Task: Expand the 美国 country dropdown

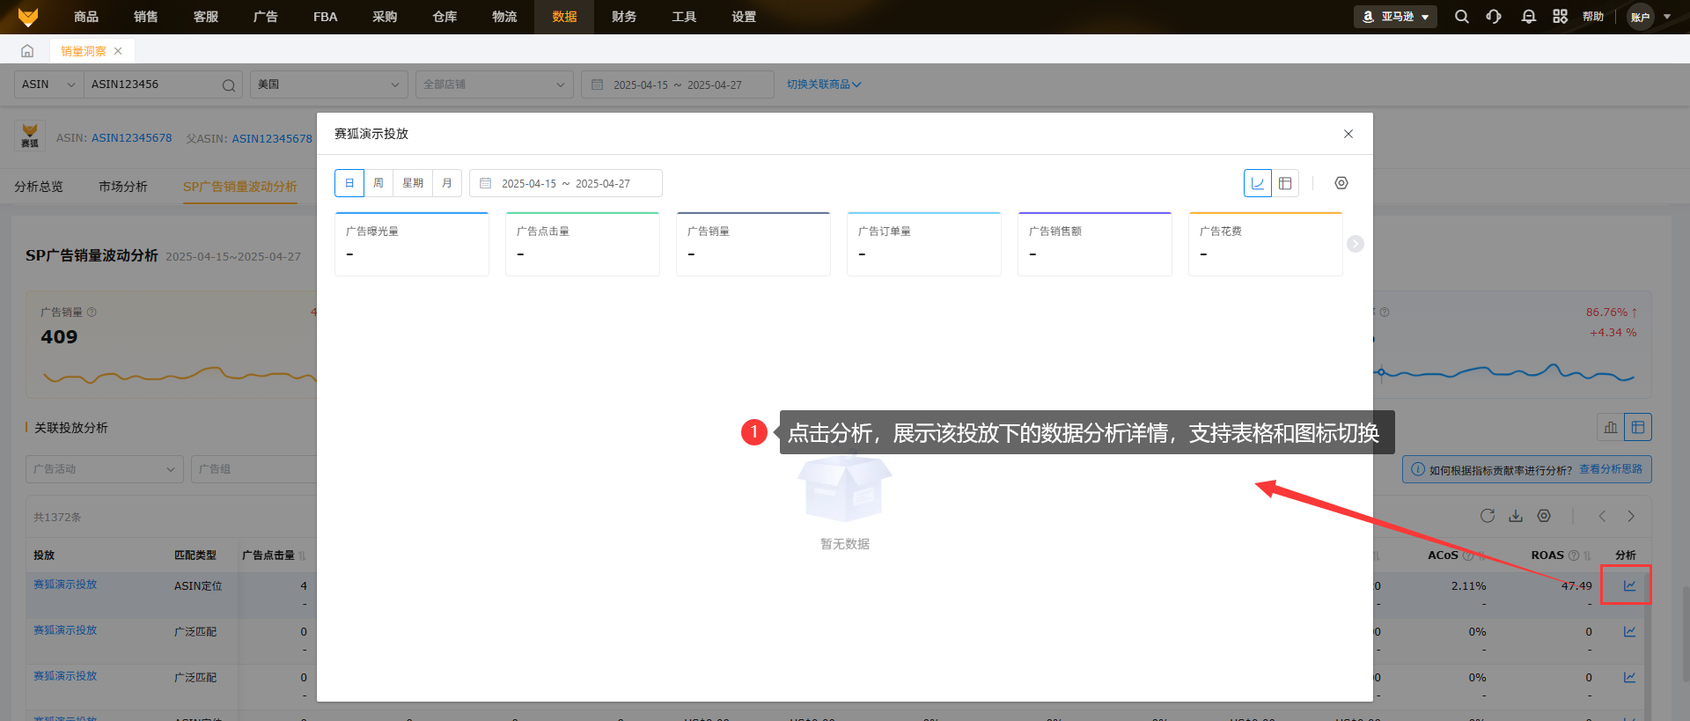Action: [328, 85]
